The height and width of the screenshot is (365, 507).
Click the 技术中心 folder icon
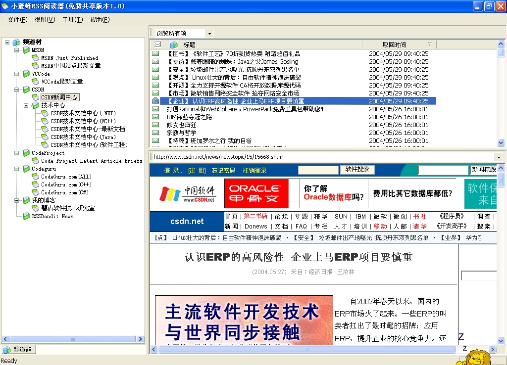pyautogui.click(x=36, y=106)
